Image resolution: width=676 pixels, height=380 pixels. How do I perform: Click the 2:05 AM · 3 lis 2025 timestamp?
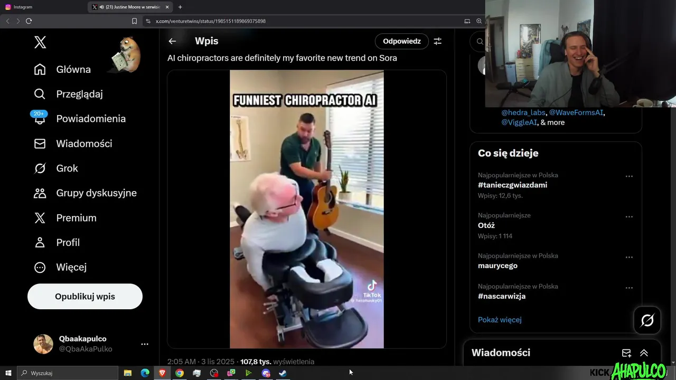coord(201,362)
